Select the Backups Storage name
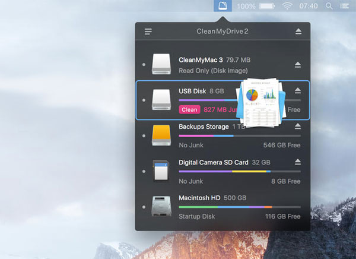The image size is (356, 259). (x=204, y=127)
